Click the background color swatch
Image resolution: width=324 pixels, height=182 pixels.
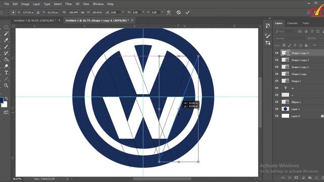[5, 105]
